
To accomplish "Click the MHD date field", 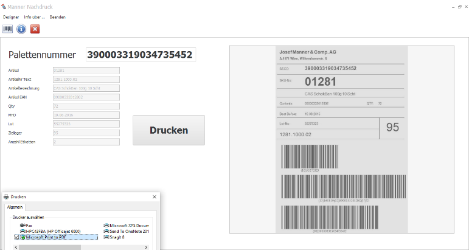I will 86,115.
